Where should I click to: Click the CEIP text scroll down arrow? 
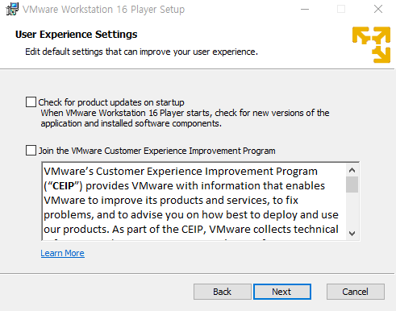click(352, 234)
